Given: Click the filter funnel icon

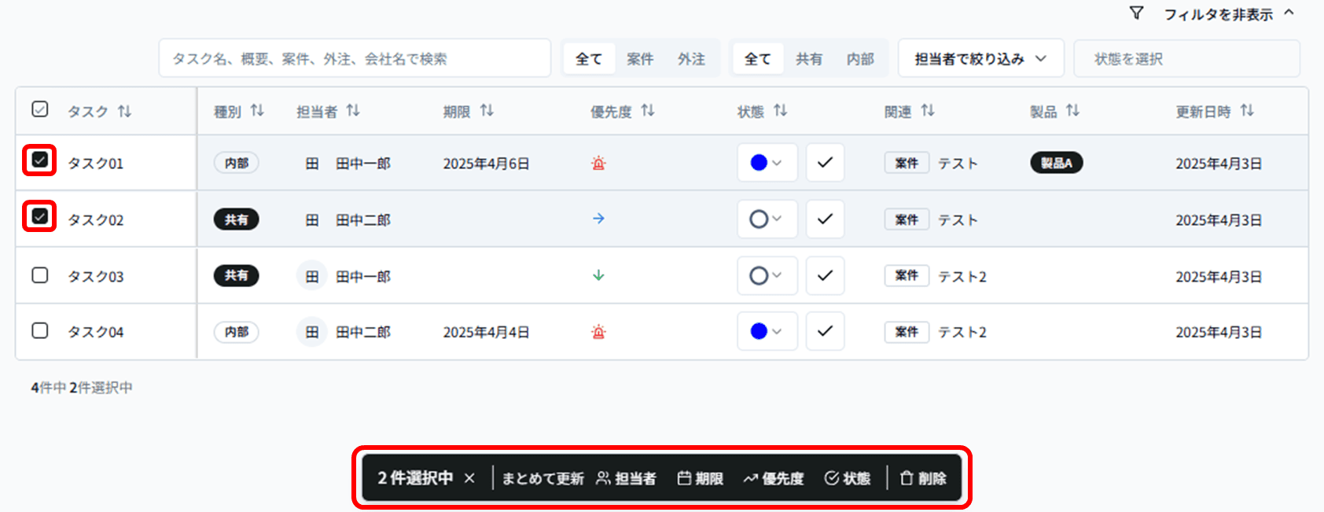Looking at the screenshot, I should click(x=1136, y=13).
